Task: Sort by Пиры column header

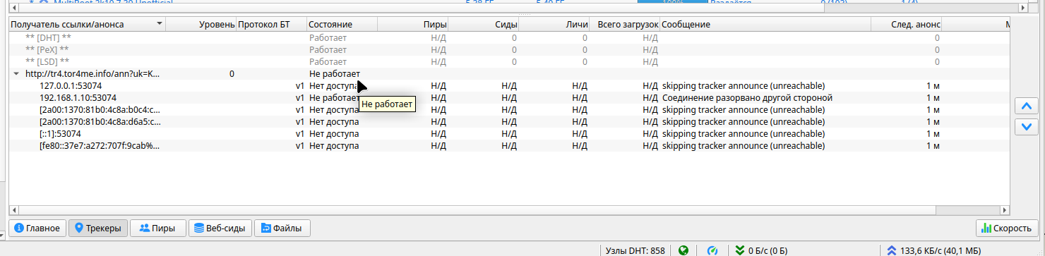Action: click(x=413, y=25)
